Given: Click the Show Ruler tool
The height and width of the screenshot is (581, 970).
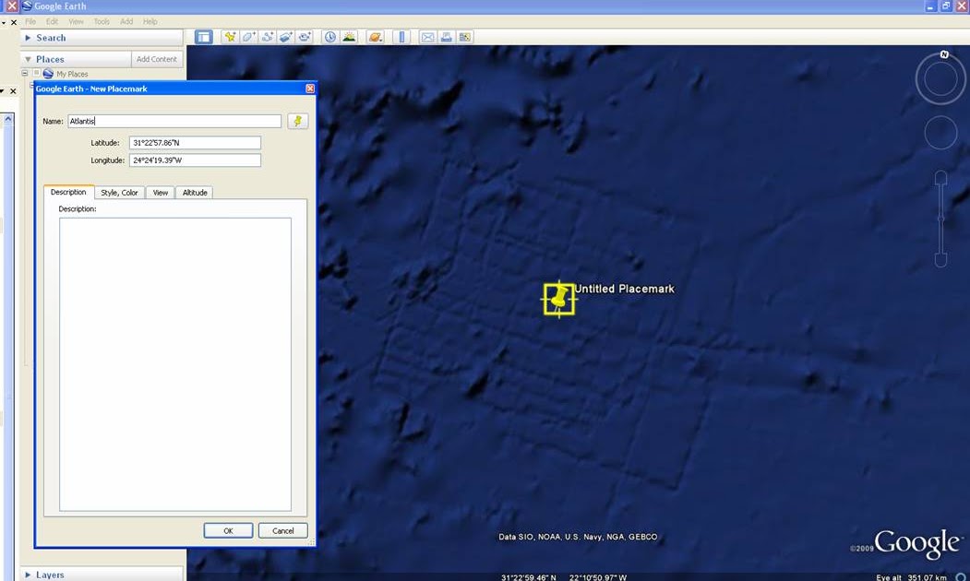Looking at the screenshot, I should click(401, 37).
